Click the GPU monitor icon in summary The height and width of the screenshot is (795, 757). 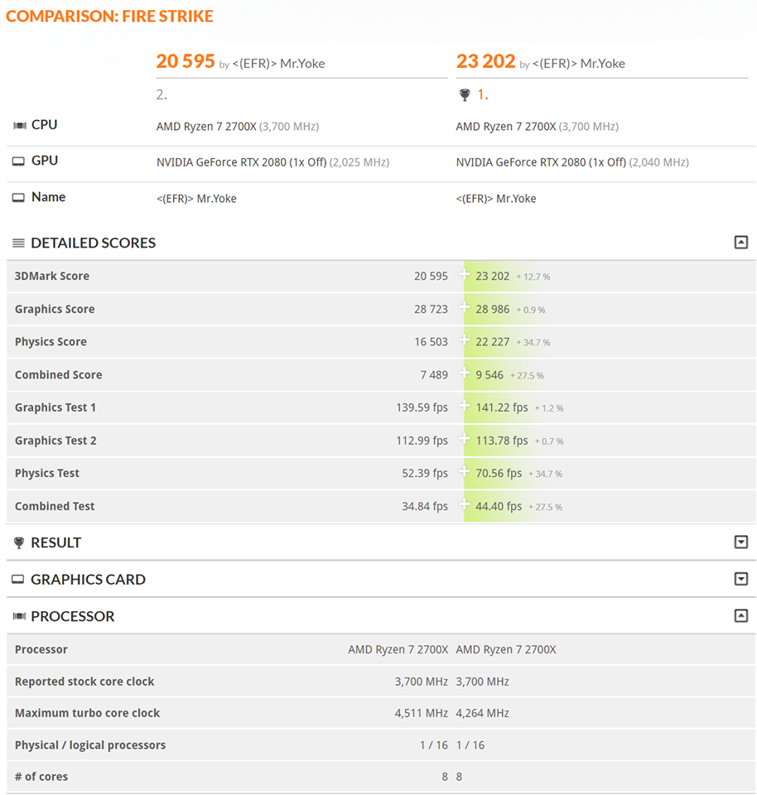pyautogui.click(x=18, y=161)
